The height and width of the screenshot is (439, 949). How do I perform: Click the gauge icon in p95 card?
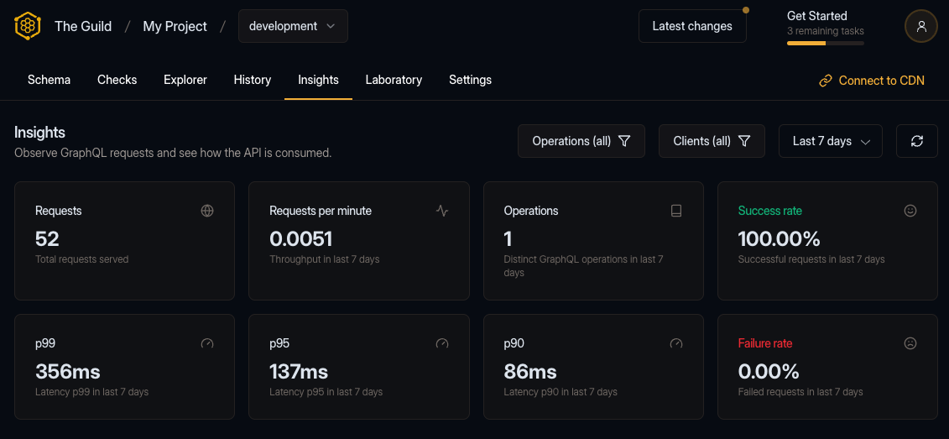(x=442, y=343)
